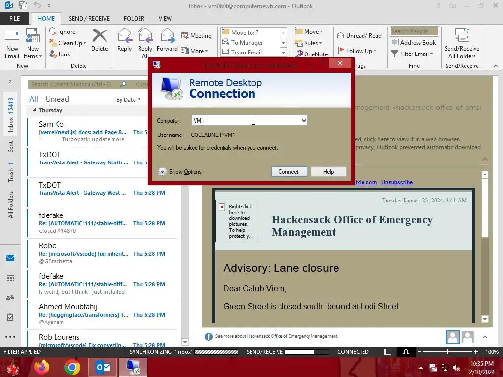Screen dimensions: 503x377
Task: Open the Sent folder
Action: coord(11,146)
